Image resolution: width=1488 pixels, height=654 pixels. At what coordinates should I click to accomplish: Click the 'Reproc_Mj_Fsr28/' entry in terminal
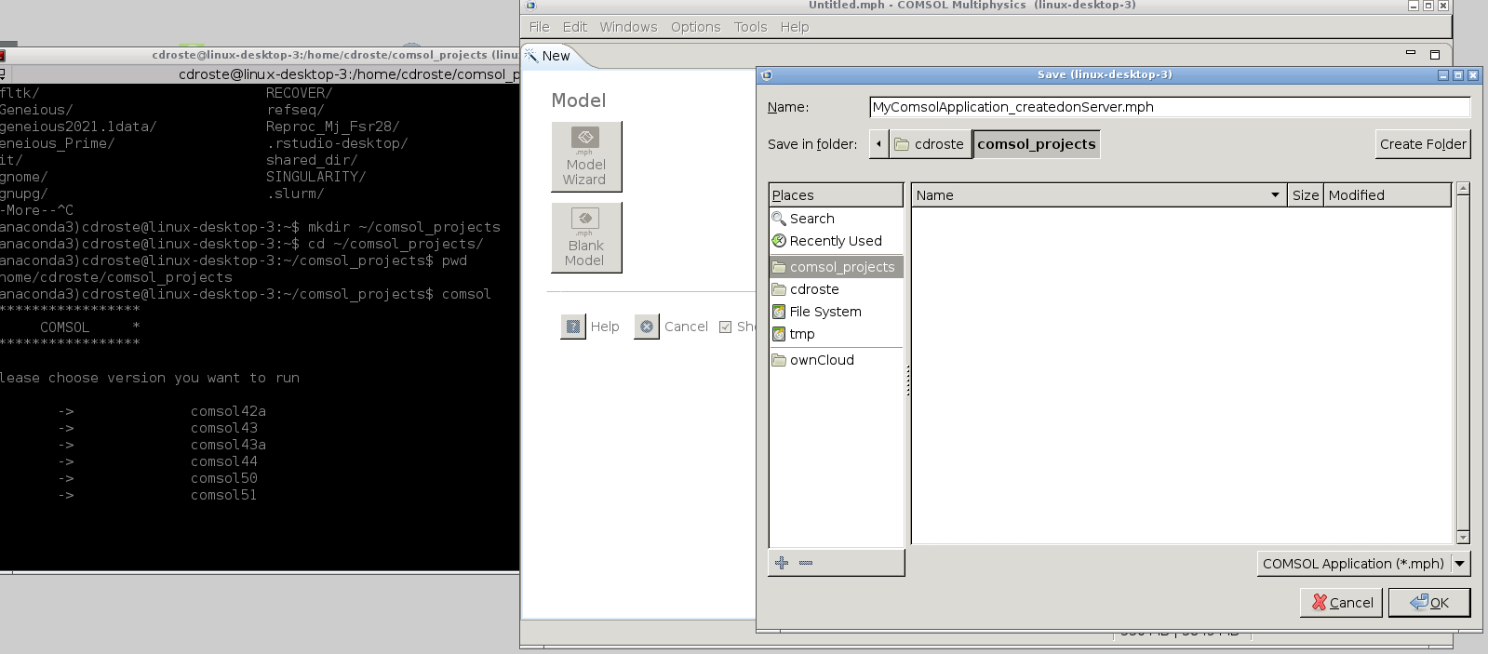pos(332,127)
